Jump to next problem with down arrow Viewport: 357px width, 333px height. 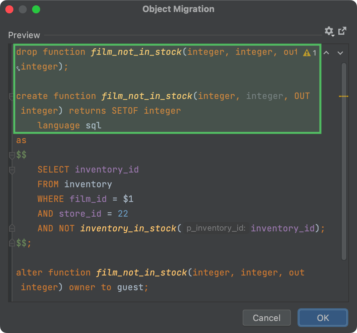pyautogui.click(x=340, y=53)
